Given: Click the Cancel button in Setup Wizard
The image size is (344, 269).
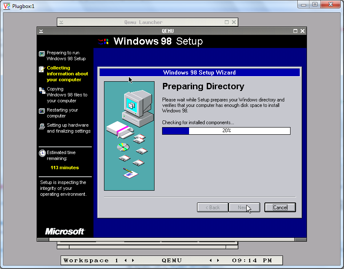Looking at the screenshot, I should (x=280, y=208).
